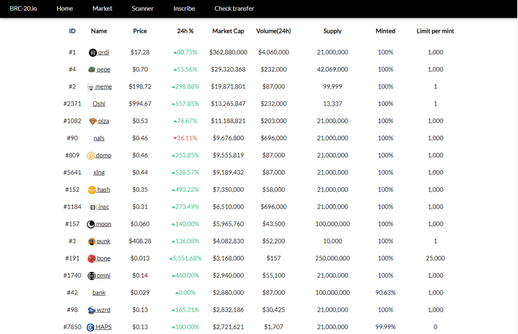This screenshot has width=518, height=334.
Task: Select the 5,551.68% change for bone
Action: [185, 258]
